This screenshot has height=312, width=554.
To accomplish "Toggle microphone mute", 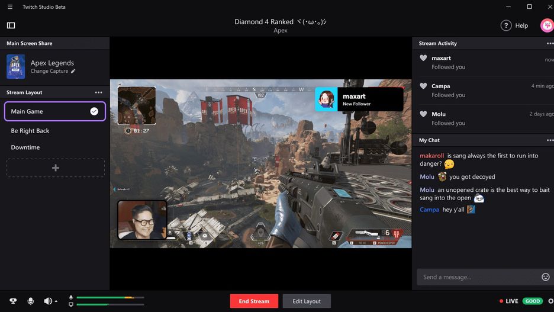I will [30, 301].
